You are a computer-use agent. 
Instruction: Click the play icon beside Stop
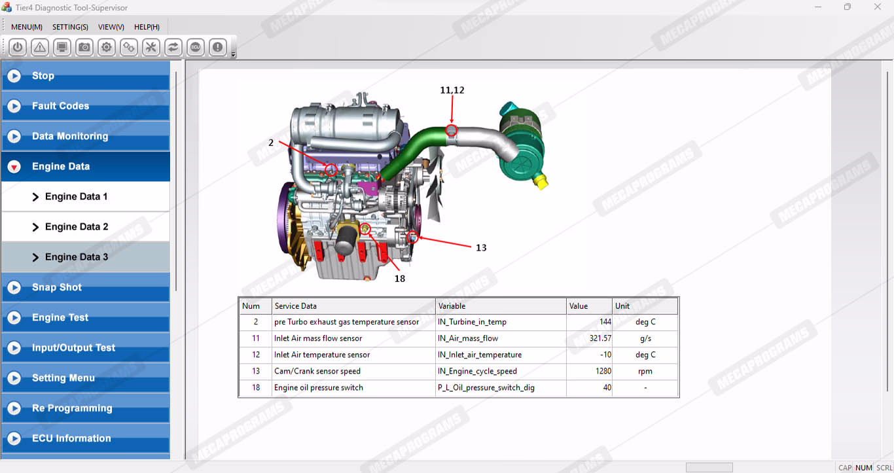[14, 76]
